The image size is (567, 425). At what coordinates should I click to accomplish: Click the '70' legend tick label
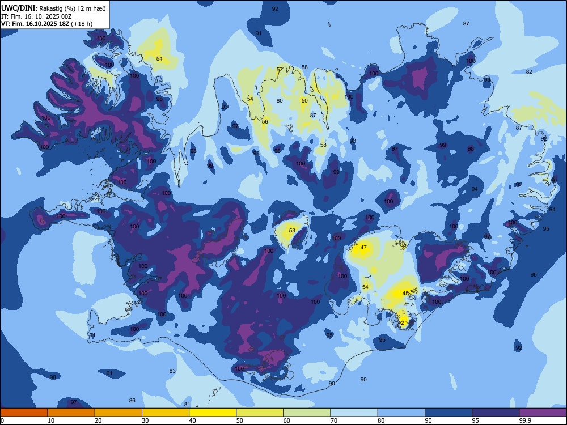pos(334,420)
